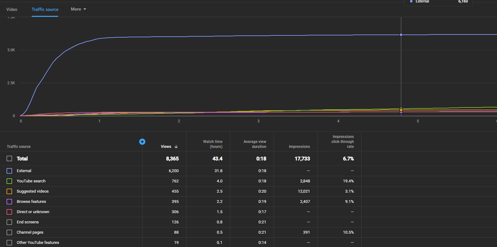Open the External traffic source link
497x247 pixels.
[x=24, y=171]
